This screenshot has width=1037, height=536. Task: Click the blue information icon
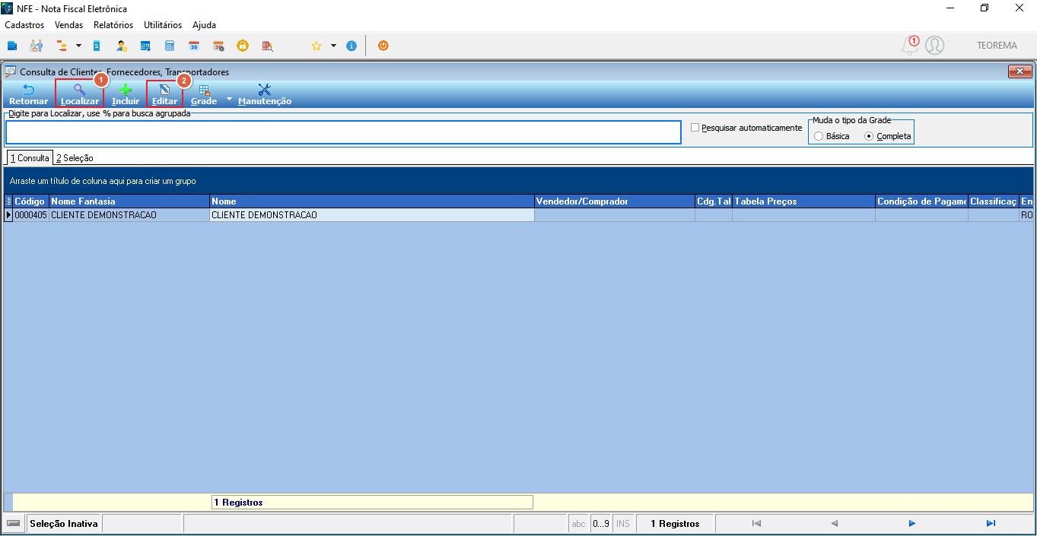click(x=351, y=46)
